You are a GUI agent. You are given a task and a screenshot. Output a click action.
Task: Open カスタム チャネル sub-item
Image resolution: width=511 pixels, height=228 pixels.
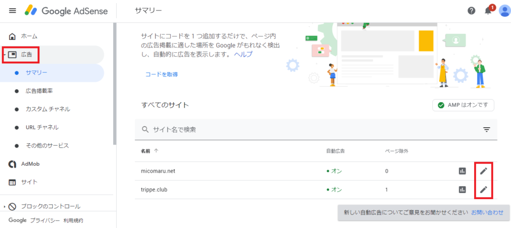tap(48, 109)
